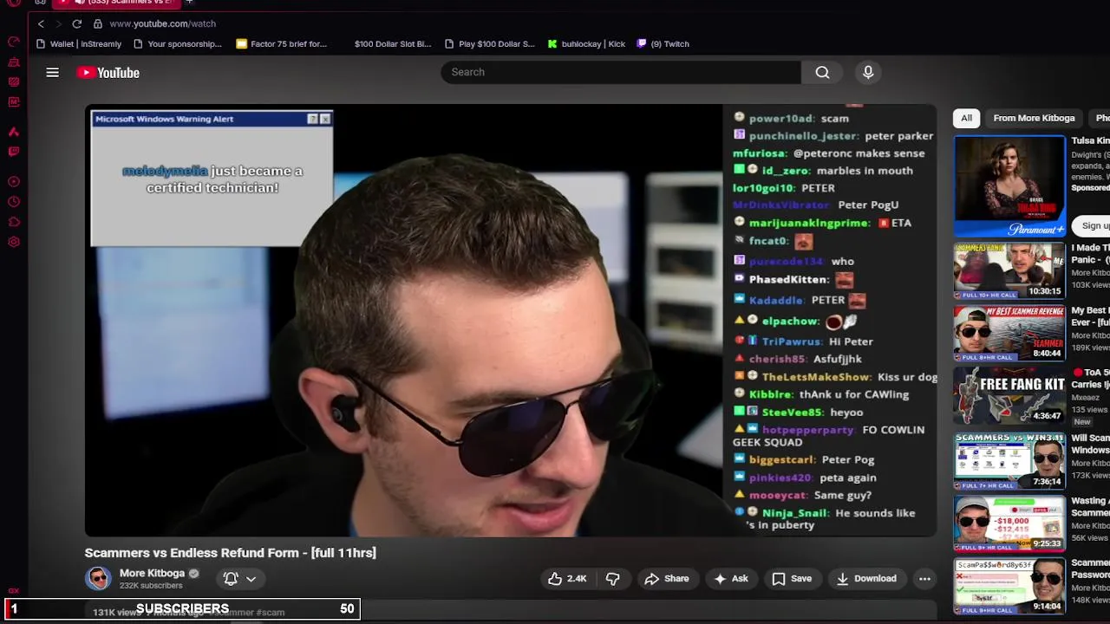This screenshot has width=1110, height=624.
Task: Open sidebar settings gear icon
Action: 14,242
